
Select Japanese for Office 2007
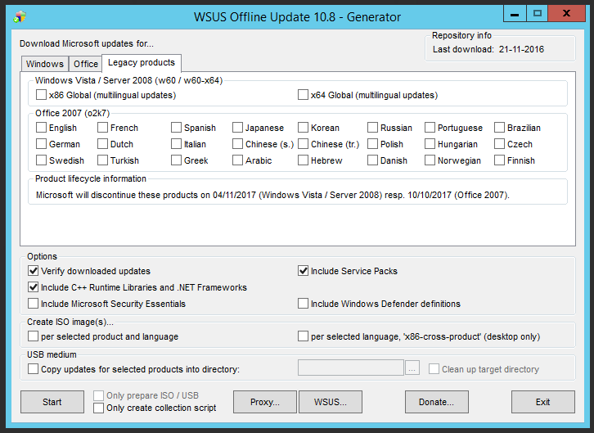click(x=237, y=128)
